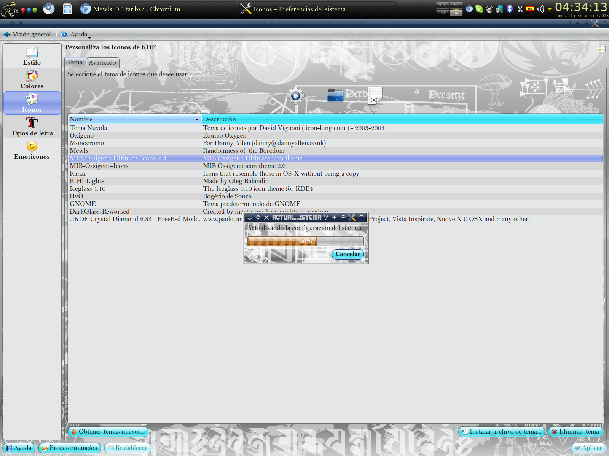Switch to the Tema tab

75,62
